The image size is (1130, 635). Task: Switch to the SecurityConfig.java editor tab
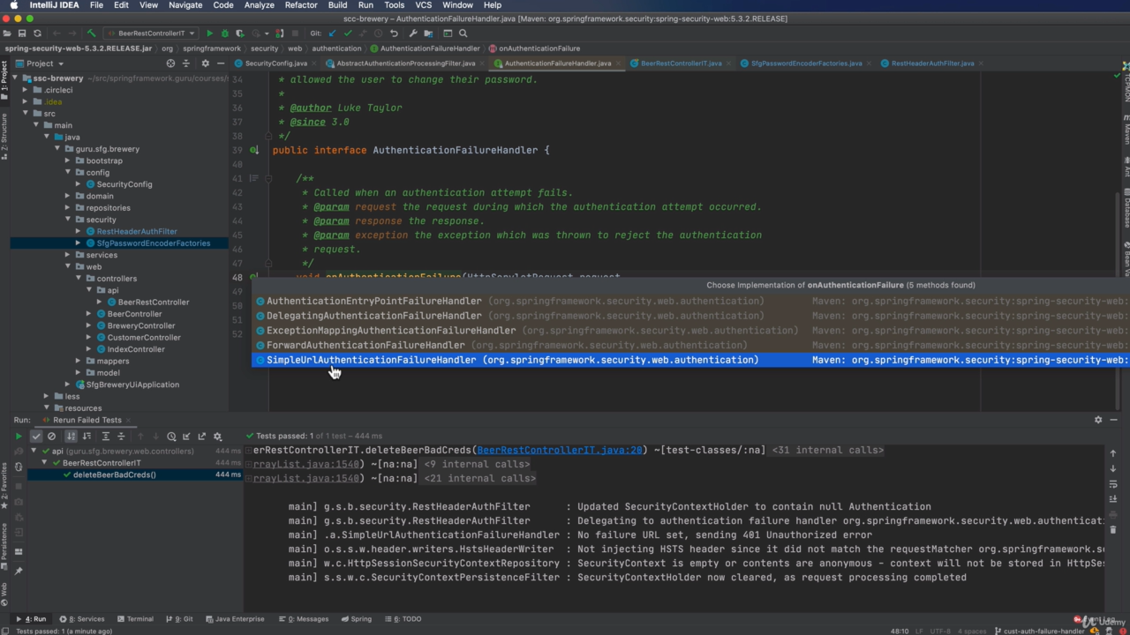coord(275,63)
